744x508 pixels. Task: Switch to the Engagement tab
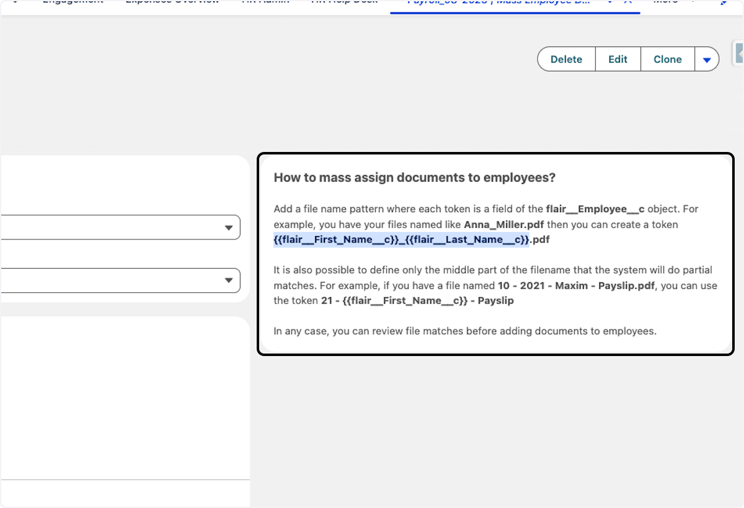pyautogui.click(x=73, y=2)
